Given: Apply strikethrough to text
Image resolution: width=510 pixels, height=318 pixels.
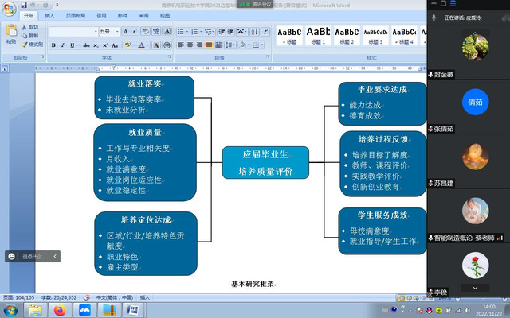Looking at the screenshot, I should (x=84, y=45).
